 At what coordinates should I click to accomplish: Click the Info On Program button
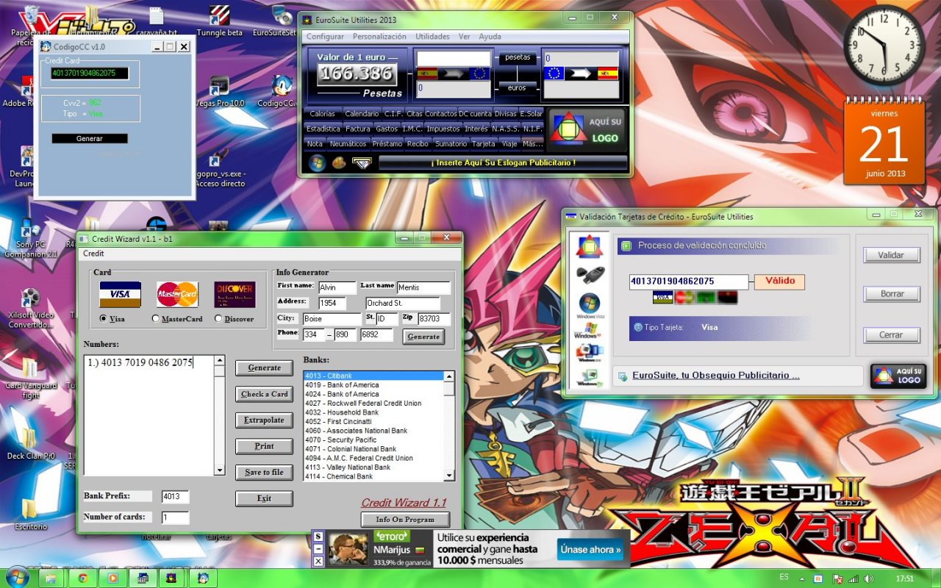coord(405,520)
